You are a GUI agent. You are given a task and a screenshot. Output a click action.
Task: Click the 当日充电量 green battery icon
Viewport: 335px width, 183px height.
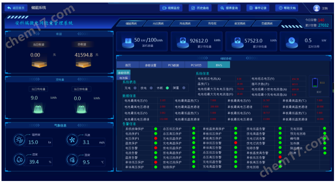[38, 108]
